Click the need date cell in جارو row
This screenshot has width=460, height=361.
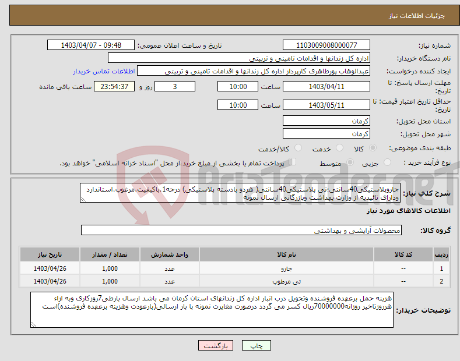(50, 268)
